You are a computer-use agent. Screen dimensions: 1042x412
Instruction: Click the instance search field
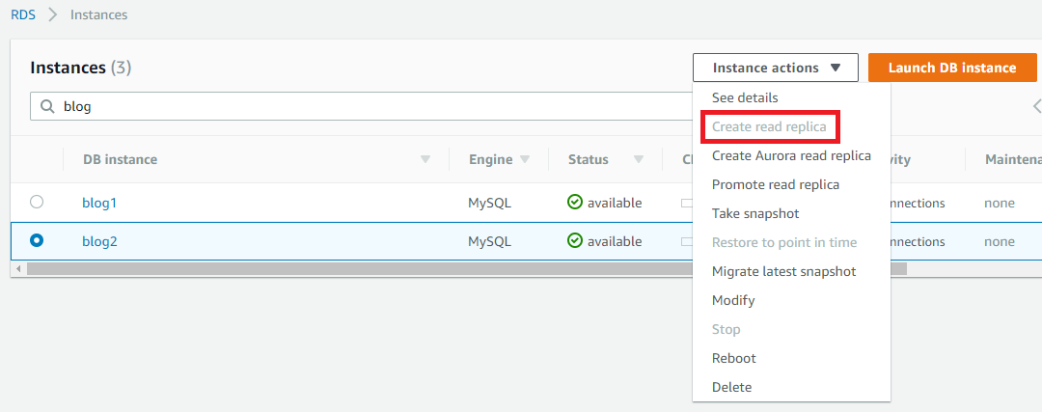tap(367, 107)
